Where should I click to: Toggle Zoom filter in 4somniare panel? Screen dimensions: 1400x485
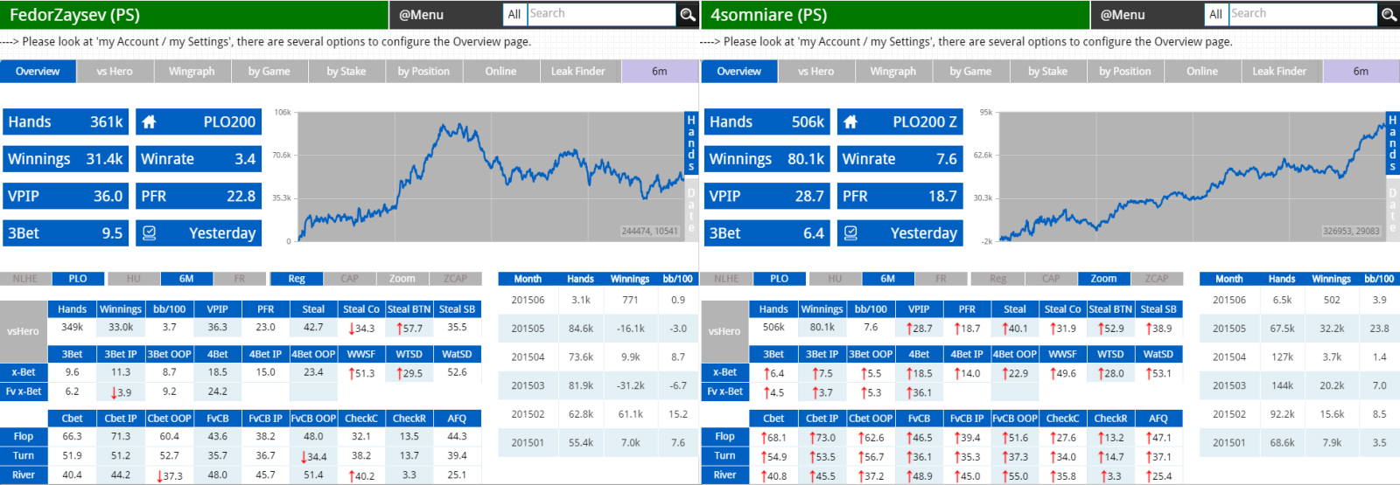(1104, 279)
